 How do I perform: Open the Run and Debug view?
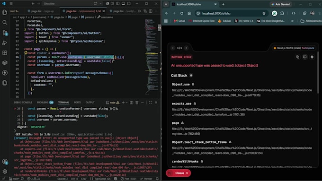tap(5, 43)
